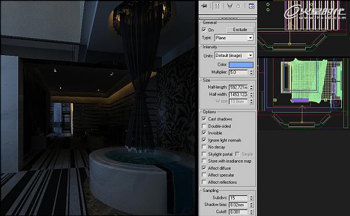
Task: Toggle Affect diffuse checkbox
Action: (x=204, y=168)
